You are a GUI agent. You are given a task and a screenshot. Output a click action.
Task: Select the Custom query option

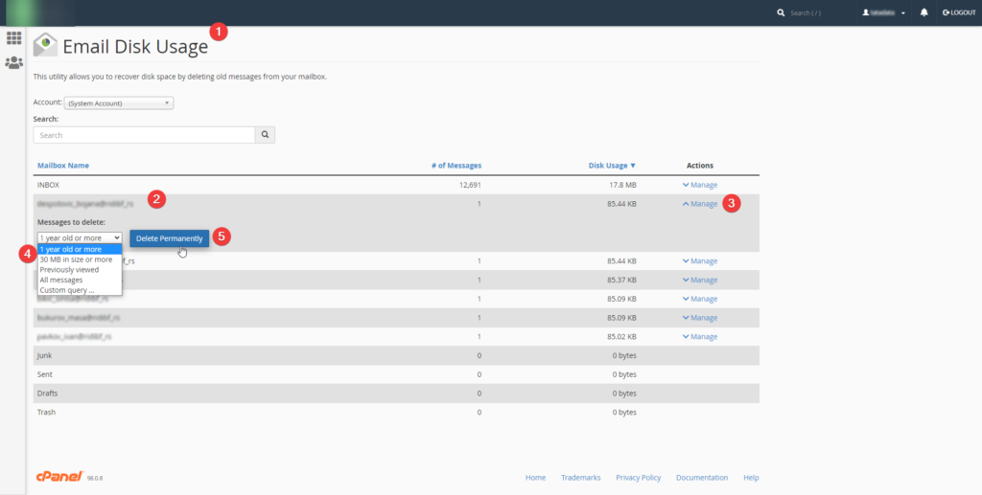pos(80,290)
